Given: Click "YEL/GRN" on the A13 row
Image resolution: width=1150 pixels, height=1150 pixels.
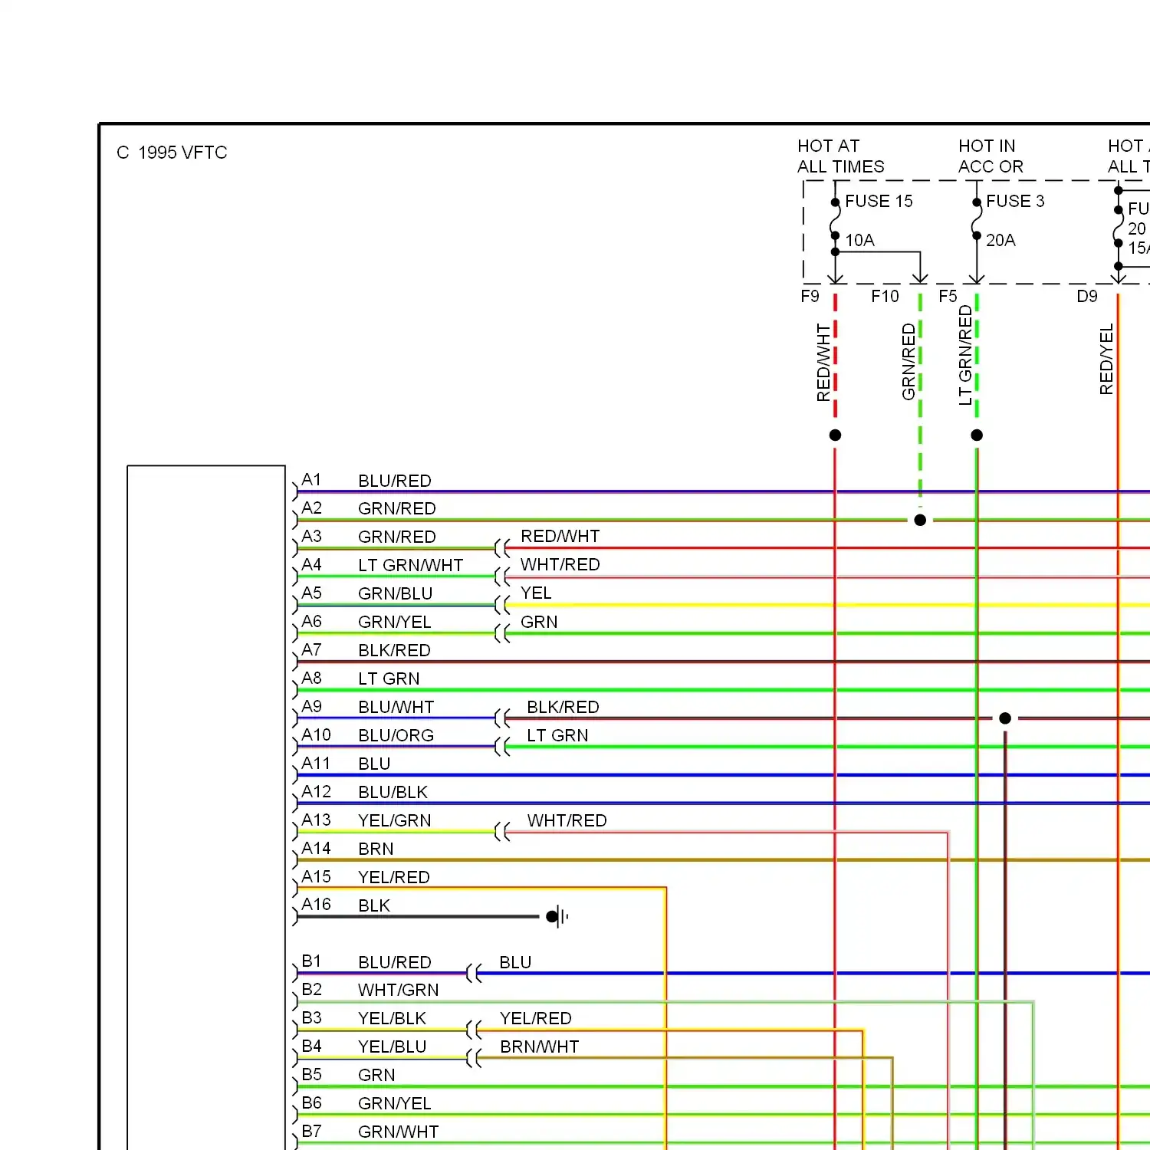Looking at the screenshot, I should (x=395, y=820).
